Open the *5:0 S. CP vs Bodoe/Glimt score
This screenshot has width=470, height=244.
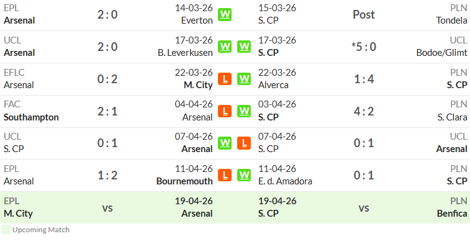(364, 47)
